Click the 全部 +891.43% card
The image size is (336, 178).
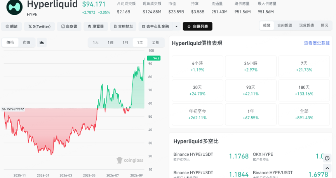[304, 115]
